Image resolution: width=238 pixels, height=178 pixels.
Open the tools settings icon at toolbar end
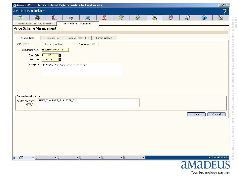click(x=221, y=18)
